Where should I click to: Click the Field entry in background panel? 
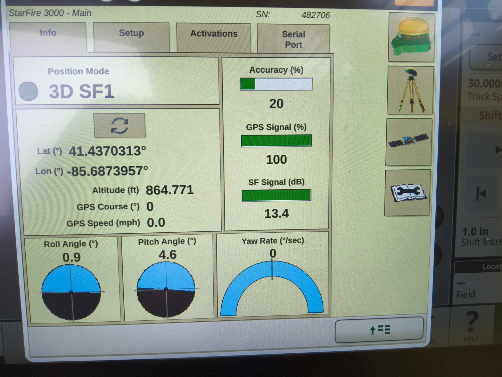point(466,295)
